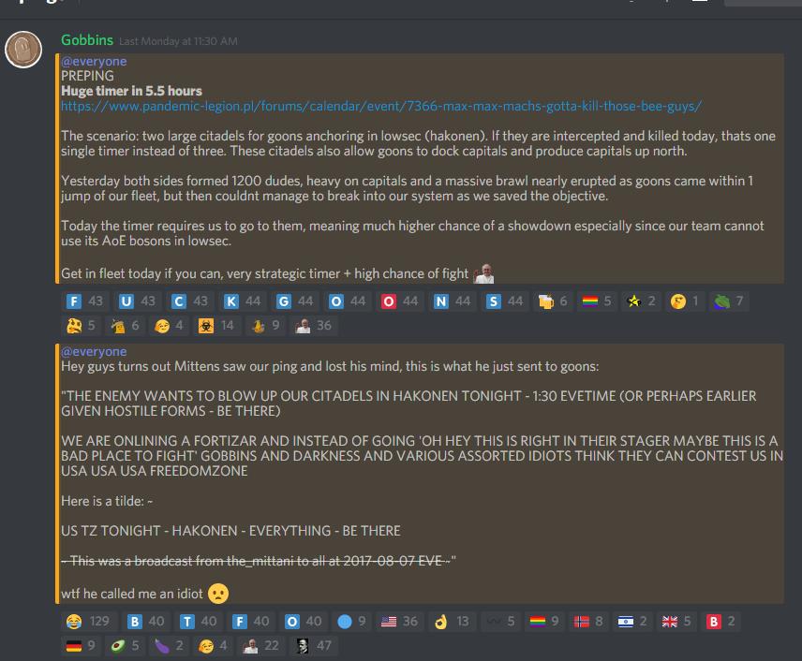Click the German flag reaction with 9
802x661 pixels.
click(x=81, y=646)
